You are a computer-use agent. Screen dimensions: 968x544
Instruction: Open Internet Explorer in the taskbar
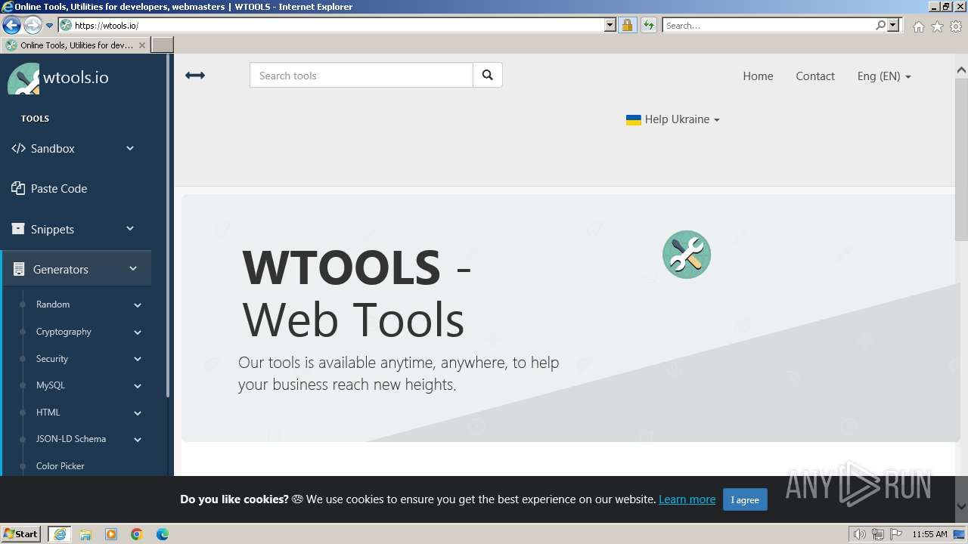(60, 534)
